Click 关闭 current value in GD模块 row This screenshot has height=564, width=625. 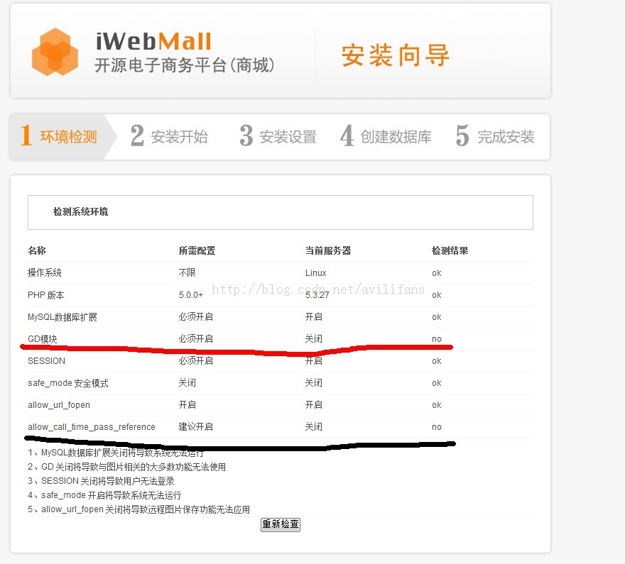(314, 339)
